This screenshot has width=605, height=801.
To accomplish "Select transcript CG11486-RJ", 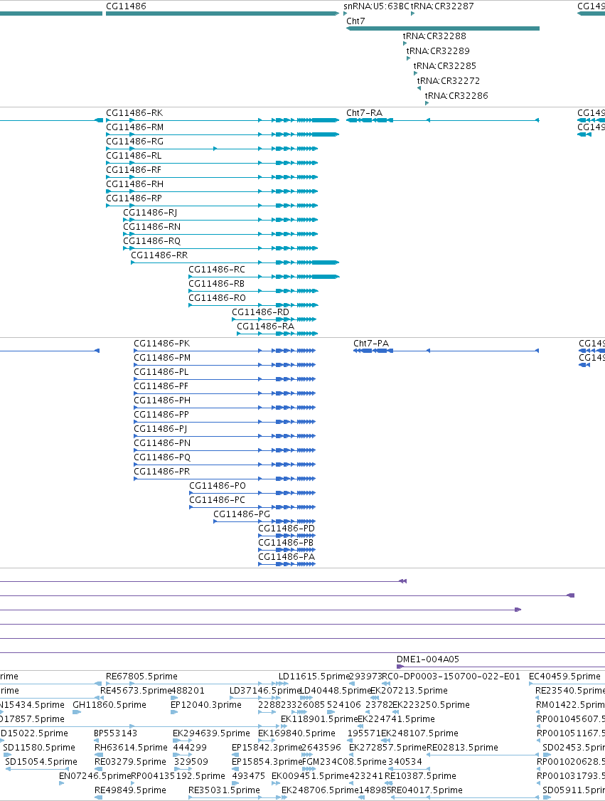I will (150, 213).
